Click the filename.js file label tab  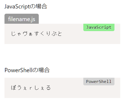(x=22, y=19)
